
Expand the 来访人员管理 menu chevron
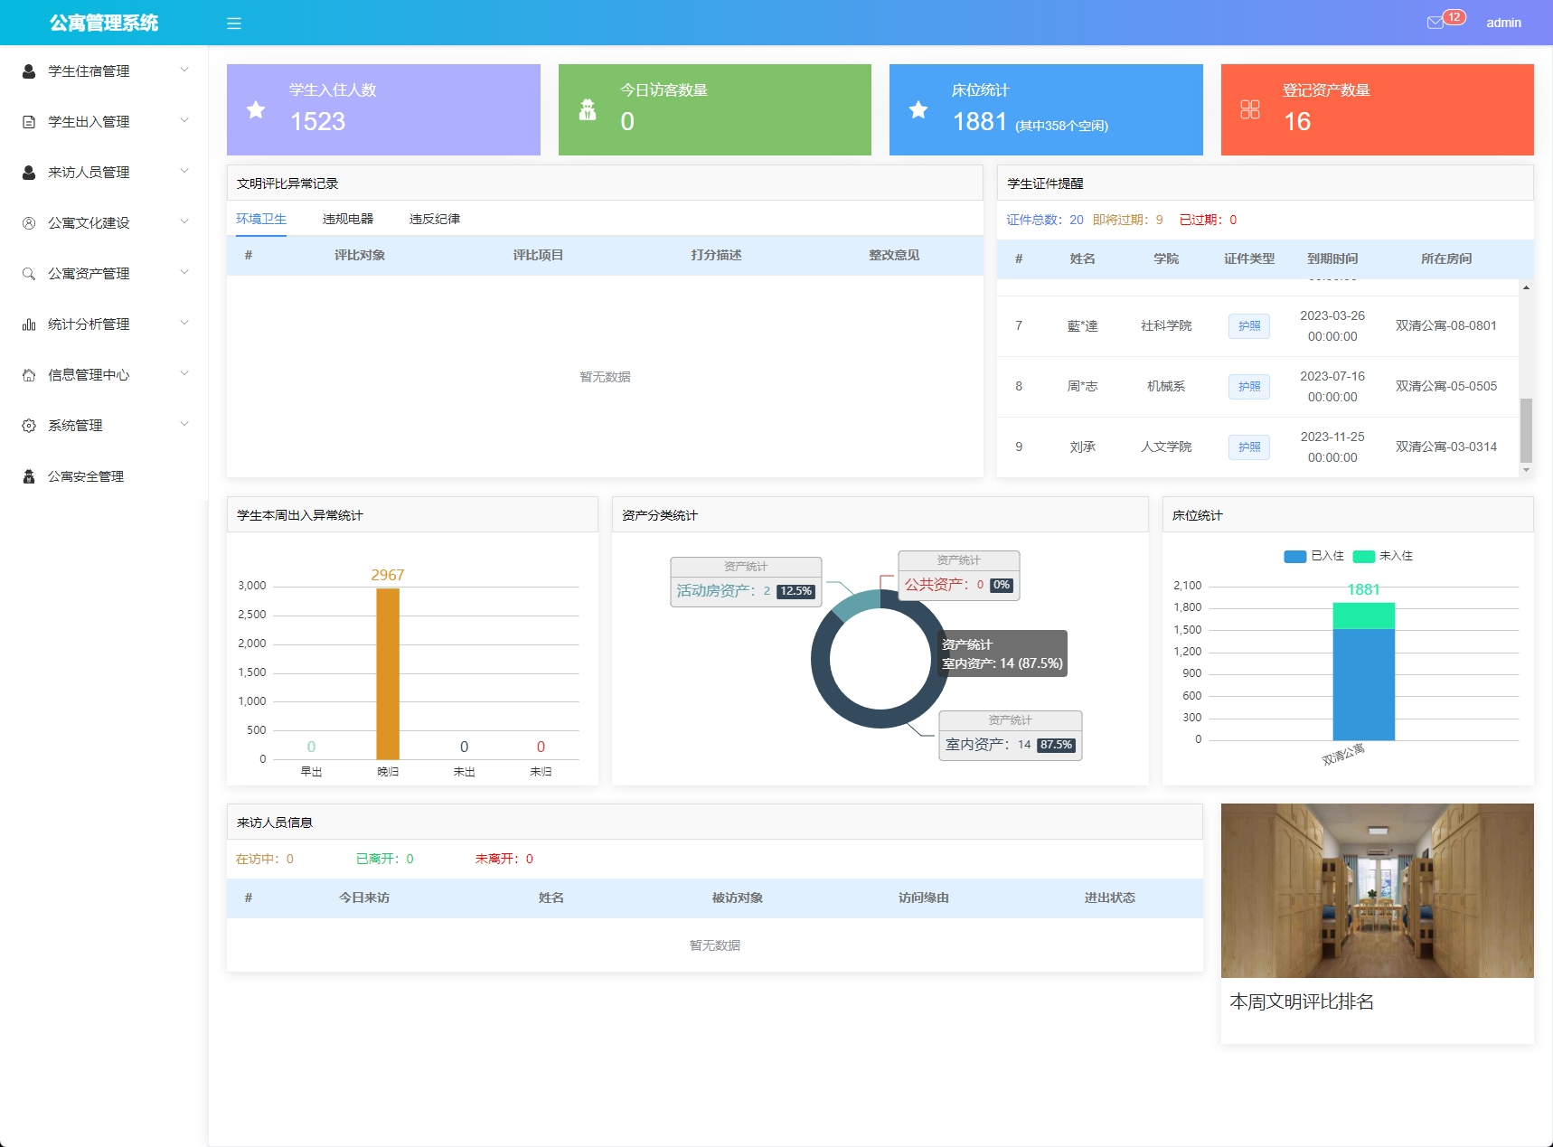click(x=184, y=171)
